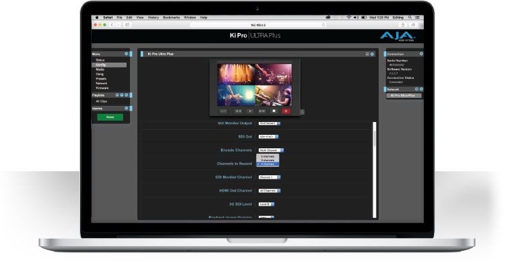Stop playback using the stop button

(x=274, y=111)
